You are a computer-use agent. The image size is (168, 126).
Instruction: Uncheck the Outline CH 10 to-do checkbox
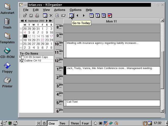point(22,61)
